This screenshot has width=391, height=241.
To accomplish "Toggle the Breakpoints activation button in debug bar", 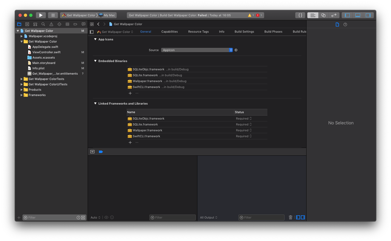I will tap(101, 152).
